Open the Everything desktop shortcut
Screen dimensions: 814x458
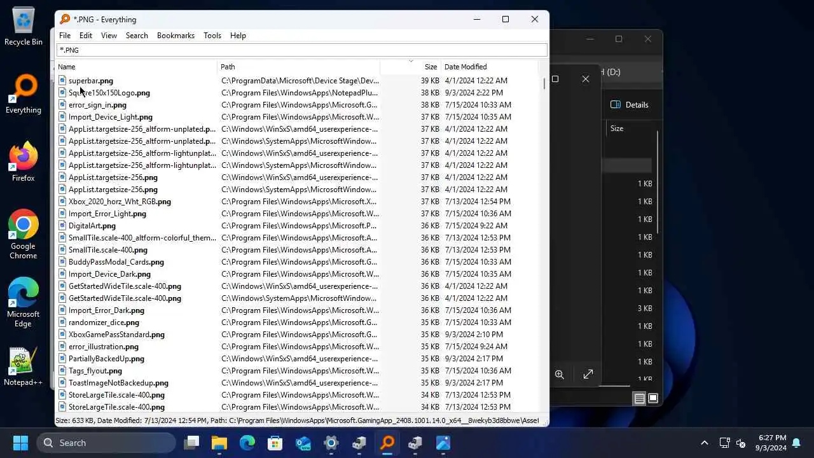24,94
